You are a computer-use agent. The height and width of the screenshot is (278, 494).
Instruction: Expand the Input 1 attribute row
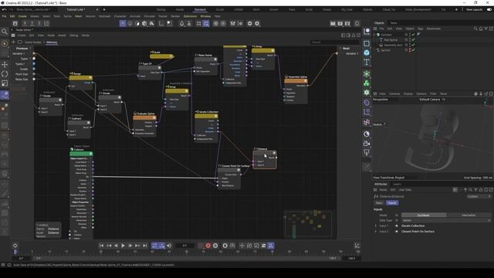(376, 225)
